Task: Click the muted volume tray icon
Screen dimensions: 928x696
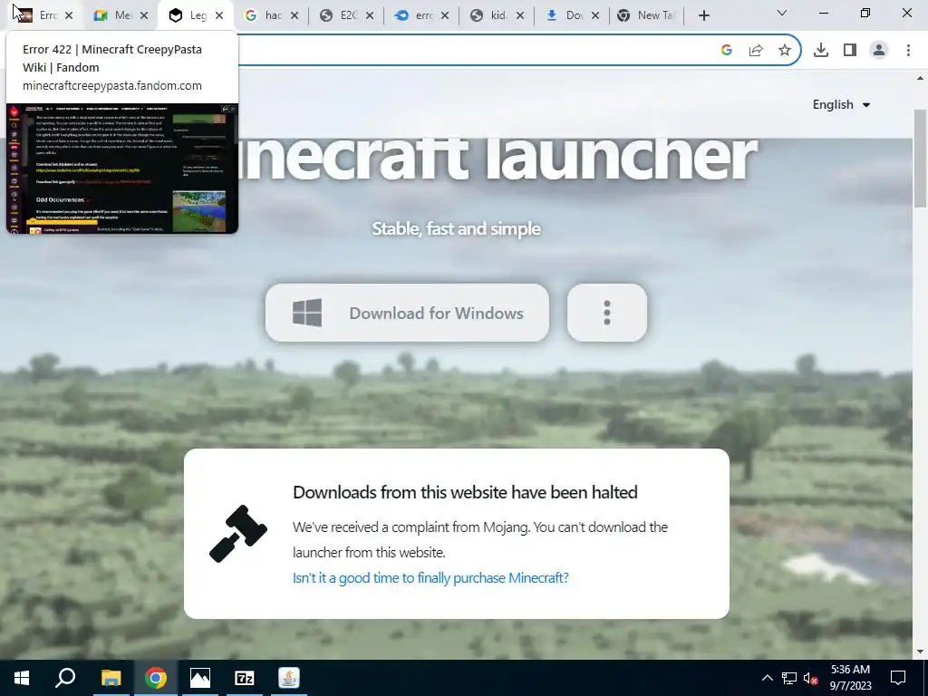Action: pos(810,678)
